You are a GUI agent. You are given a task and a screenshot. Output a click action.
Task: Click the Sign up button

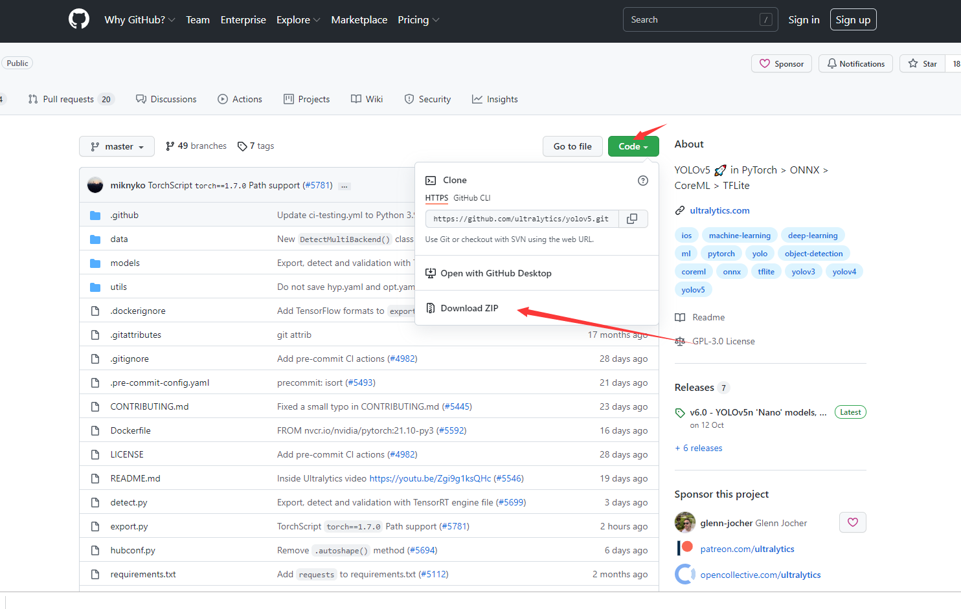853,19
